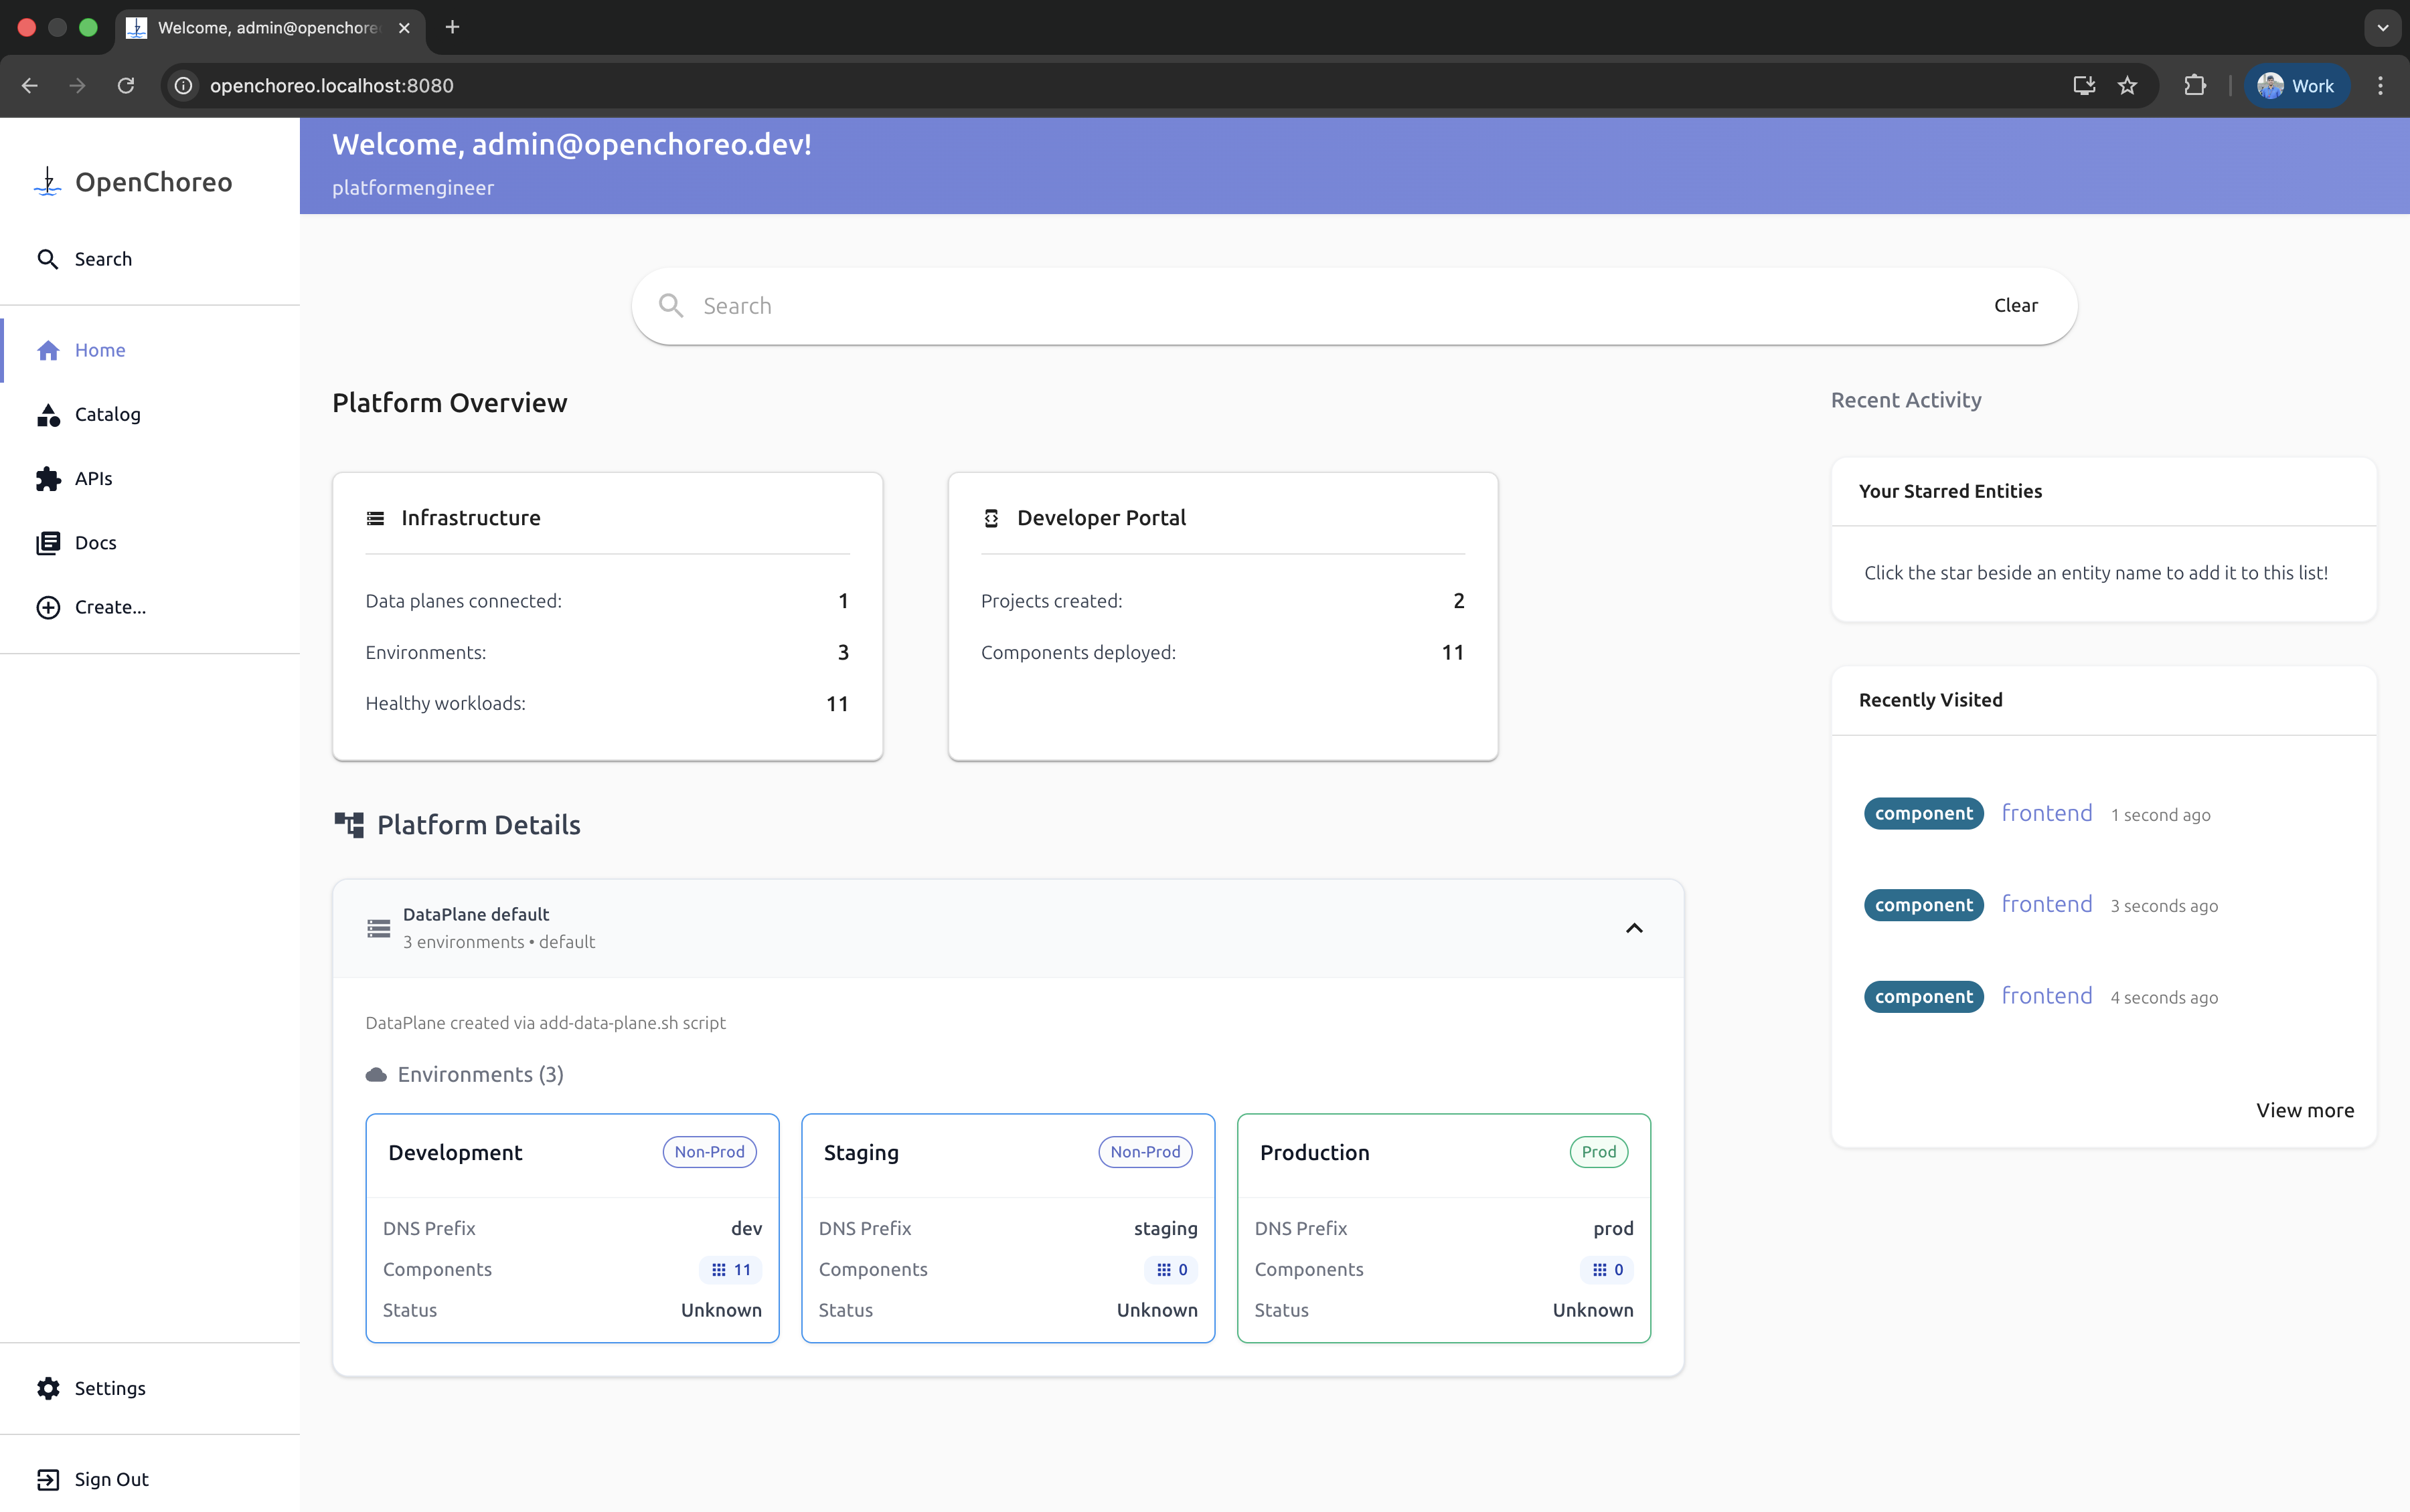The image size is (2410, 1512).
Task: Click the Create... plus icon
Action: point(48,606)
